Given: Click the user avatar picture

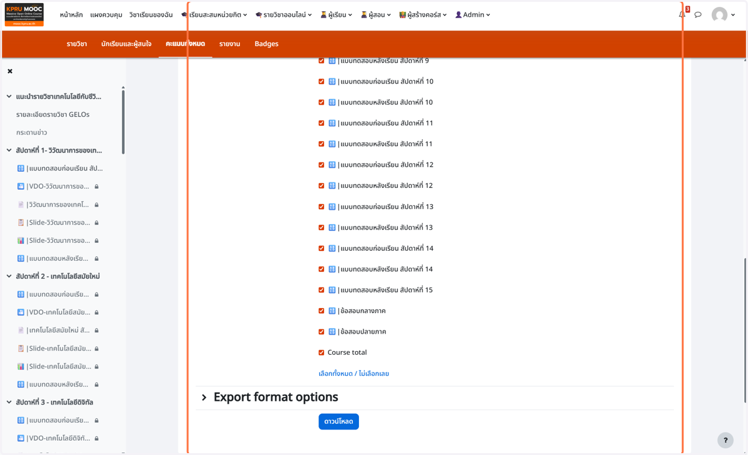Looking at the screenshot, I should (x=719, y=15).
